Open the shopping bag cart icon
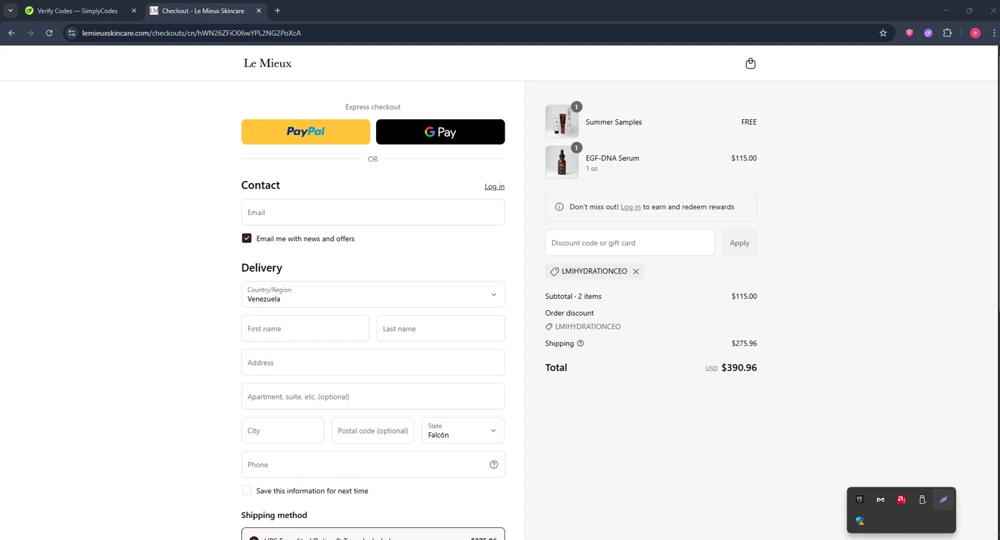Screen dimensions: 1000x540 click(751, 64)
